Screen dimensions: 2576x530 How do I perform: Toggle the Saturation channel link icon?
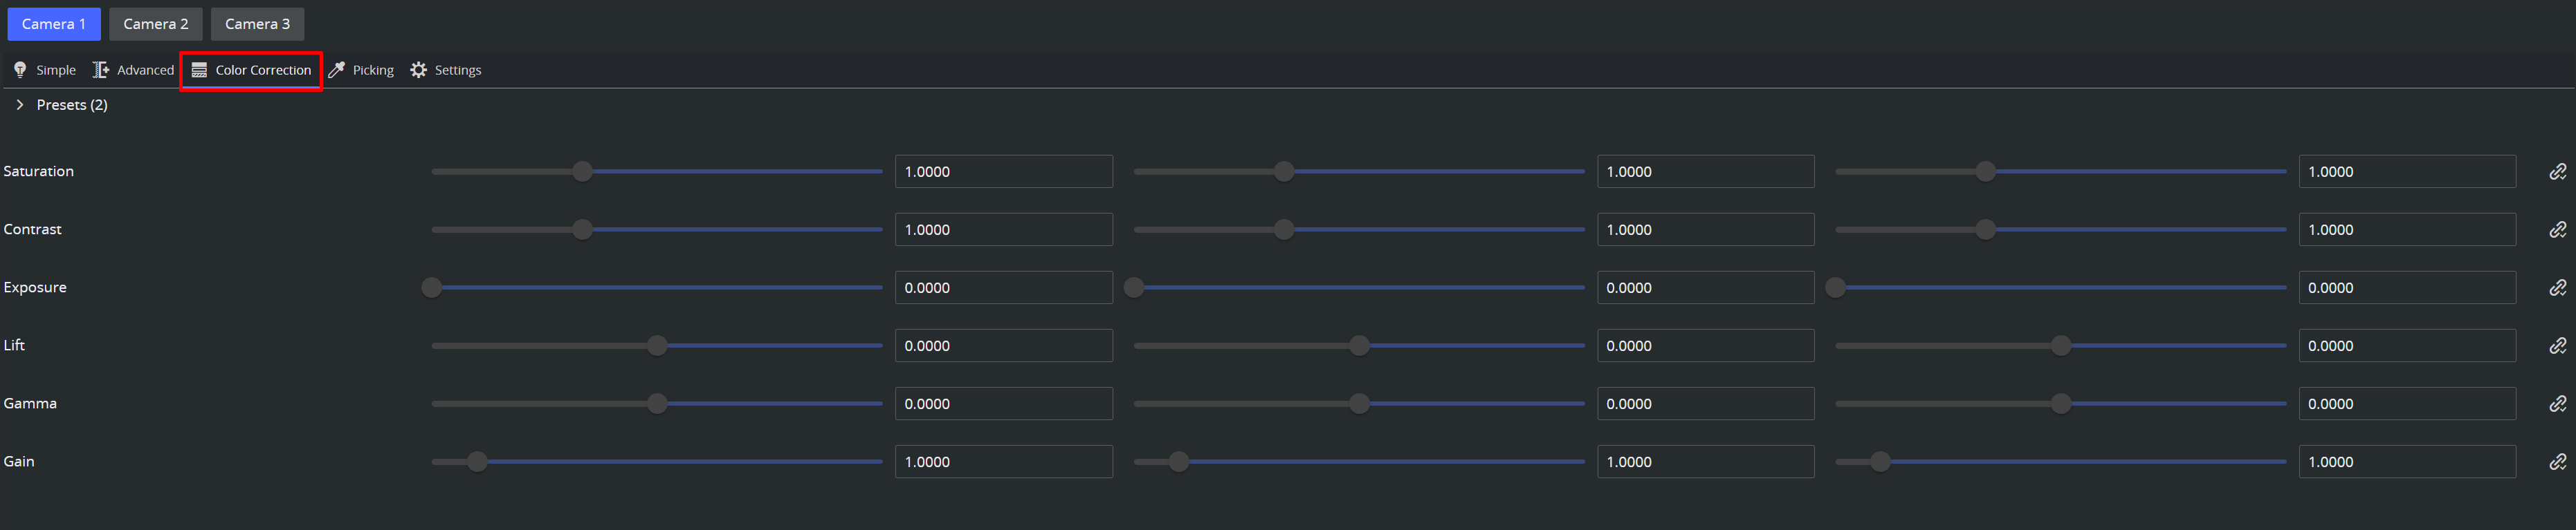pos(2557,171)
